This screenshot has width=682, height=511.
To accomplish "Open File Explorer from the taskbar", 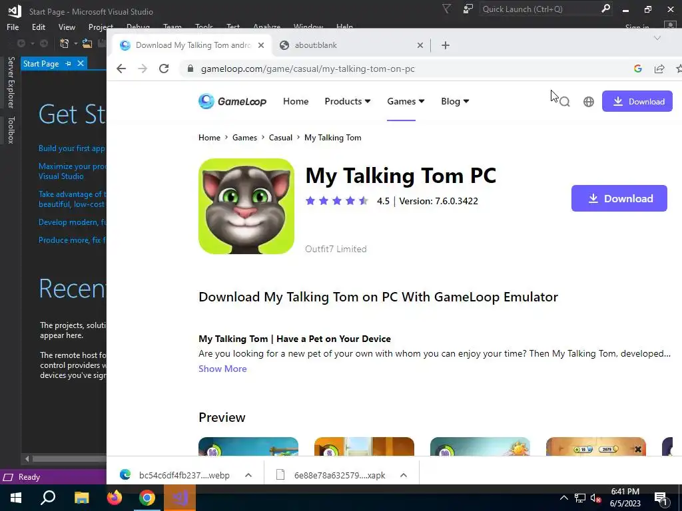I will point(81,498).
